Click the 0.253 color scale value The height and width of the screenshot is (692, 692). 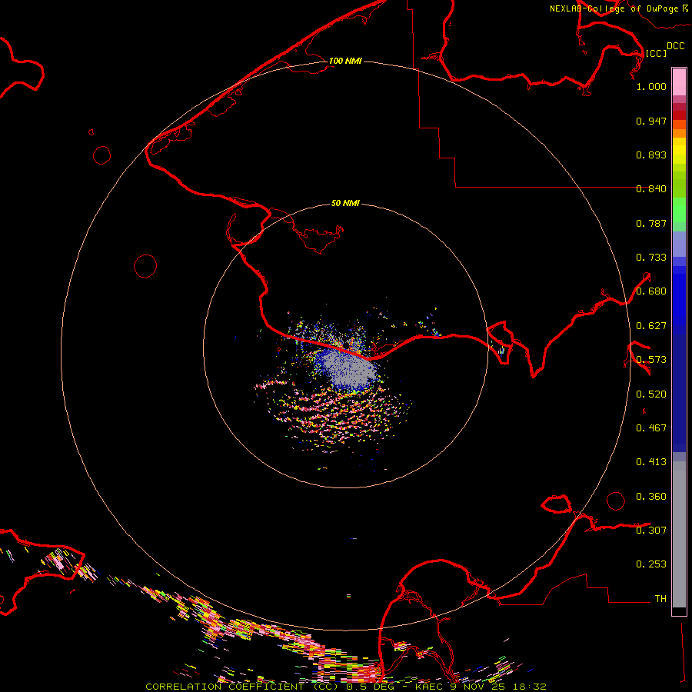(651, 564)
